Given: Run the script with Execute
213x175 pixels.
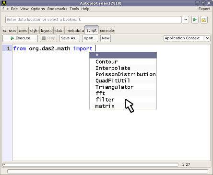Looking at the screenshot, I should (20, 38).
